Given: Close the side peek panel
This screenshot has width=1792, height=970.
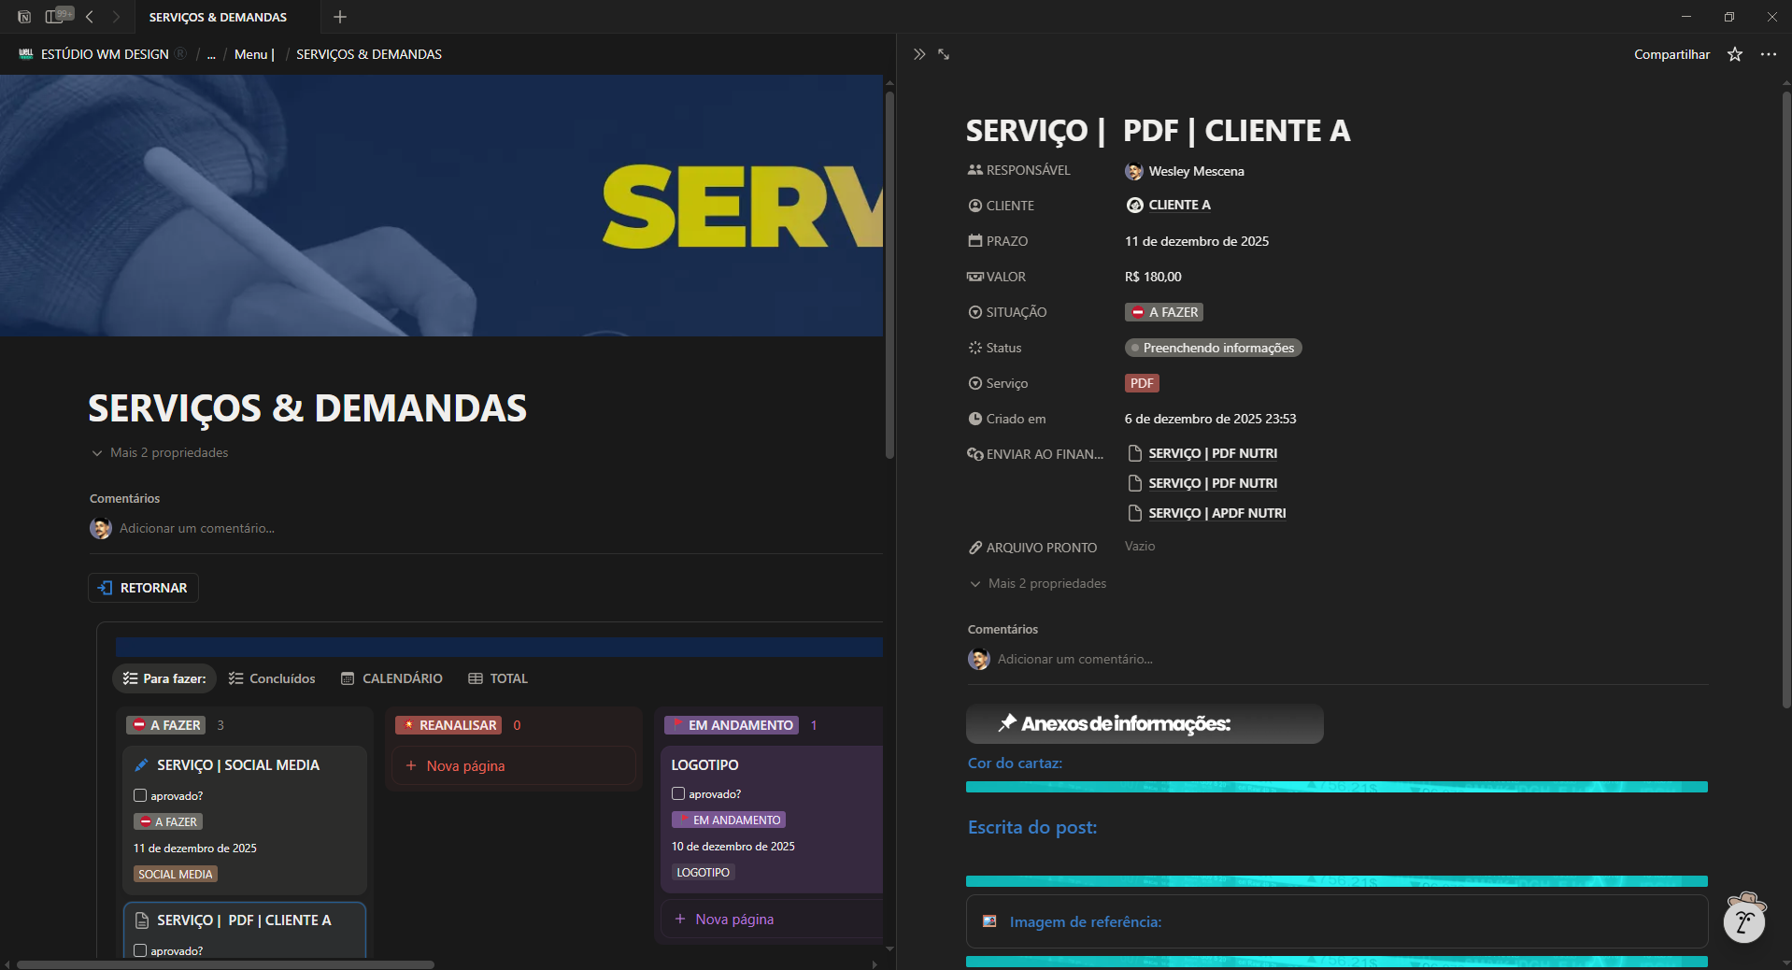Looking at the screenshot, I should [919, 54].
